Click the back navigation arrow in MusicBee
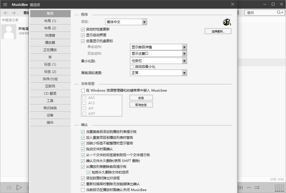 (x=6, y=13)
